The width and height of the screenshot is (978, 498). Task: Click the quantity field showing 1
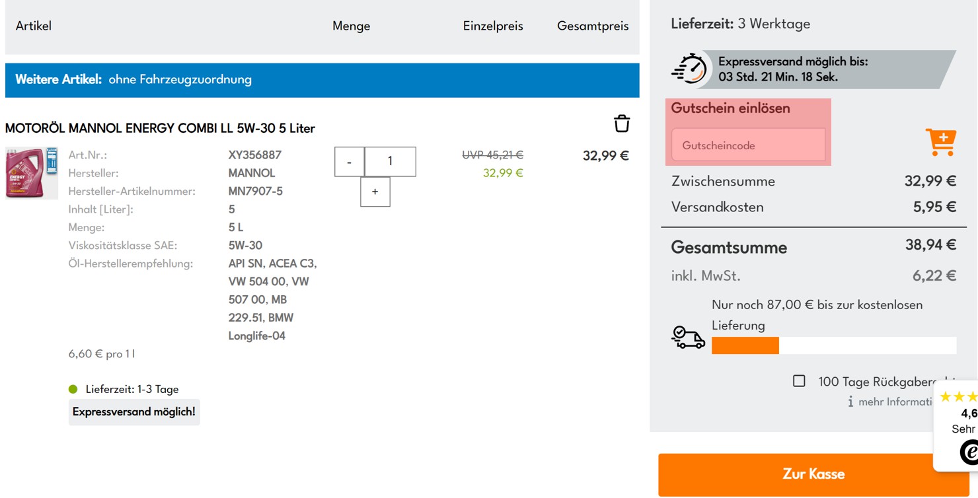[391, 162]
